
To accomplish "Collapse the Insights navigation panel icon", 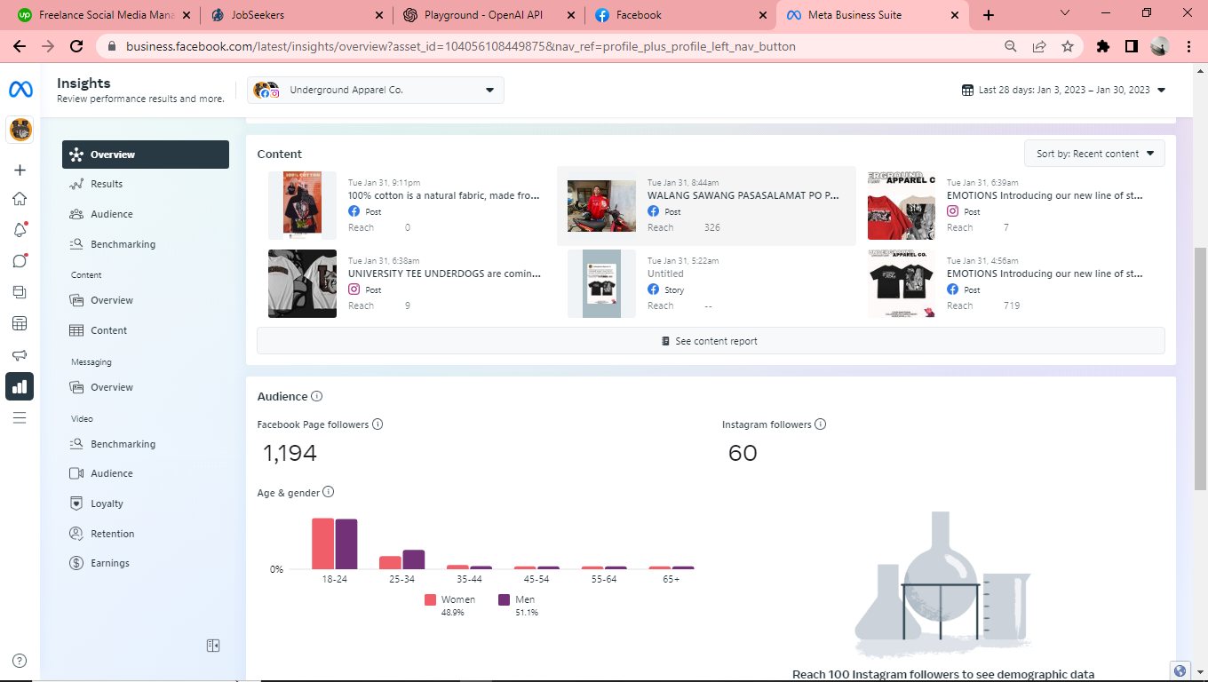I will tap(213, 646).
